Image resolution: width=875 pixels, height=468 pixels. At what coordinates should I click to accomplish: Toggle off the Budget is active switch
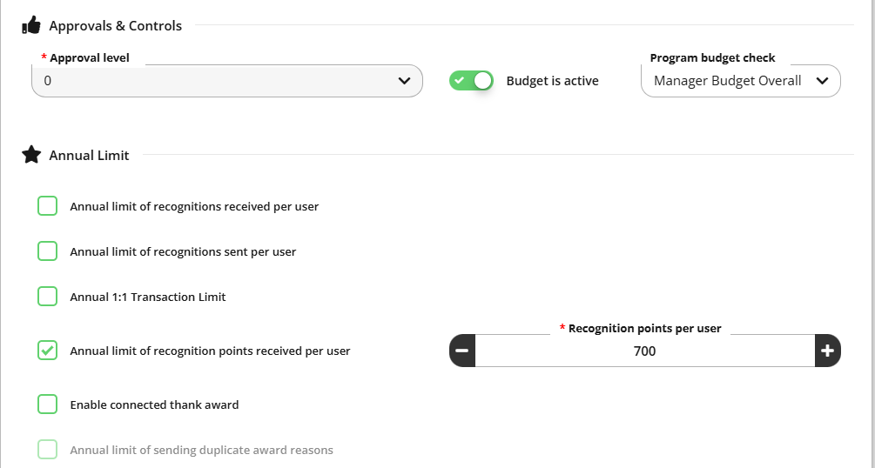pyautogui.click(x=472, y=80)
